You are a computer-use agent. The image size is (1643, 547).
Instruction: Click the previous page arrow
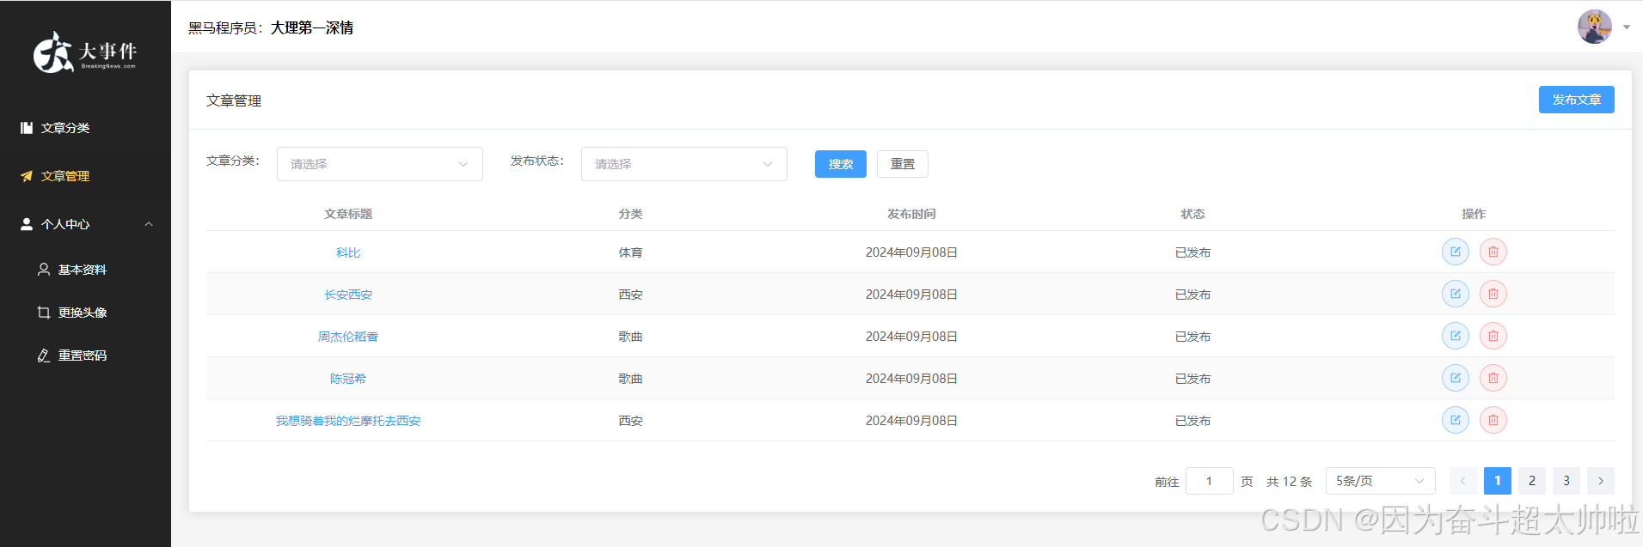coord(1463,481)
